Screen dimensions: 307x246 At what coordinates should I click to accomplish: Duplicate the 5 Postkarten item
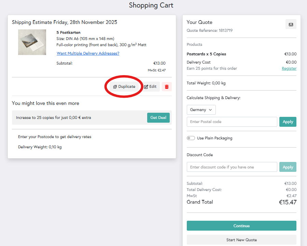pos(124,86)
